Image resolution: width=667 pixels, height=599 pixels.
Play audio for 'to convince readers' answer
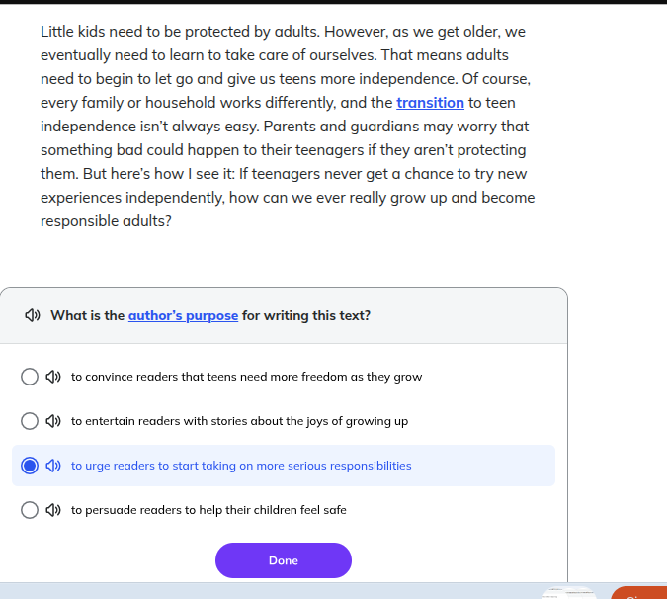tap(54, 377)
